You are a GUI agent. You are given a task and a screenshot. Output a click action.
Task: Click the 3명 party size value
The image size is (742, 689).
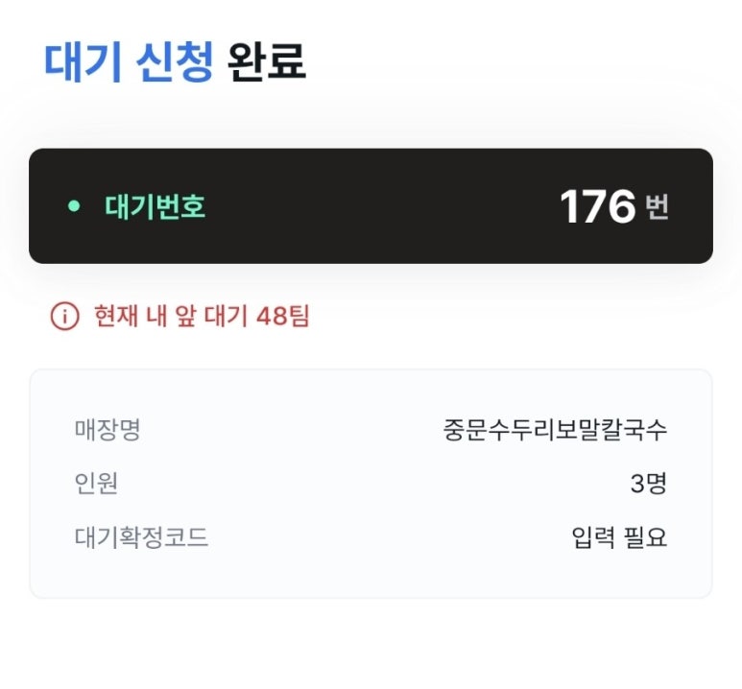pyautogui.click(x=648, y=484)
